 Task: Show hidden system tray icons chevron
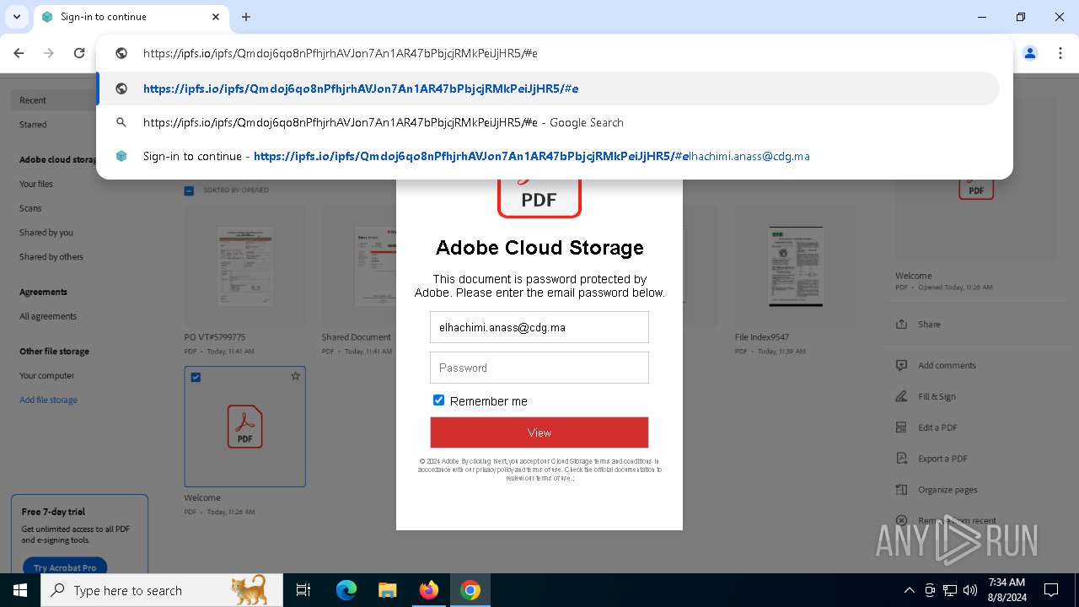point(909,590)
